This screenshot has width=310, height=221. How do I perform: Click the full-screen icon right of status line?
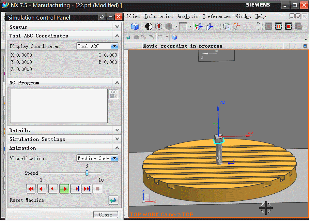coord(305,46)
